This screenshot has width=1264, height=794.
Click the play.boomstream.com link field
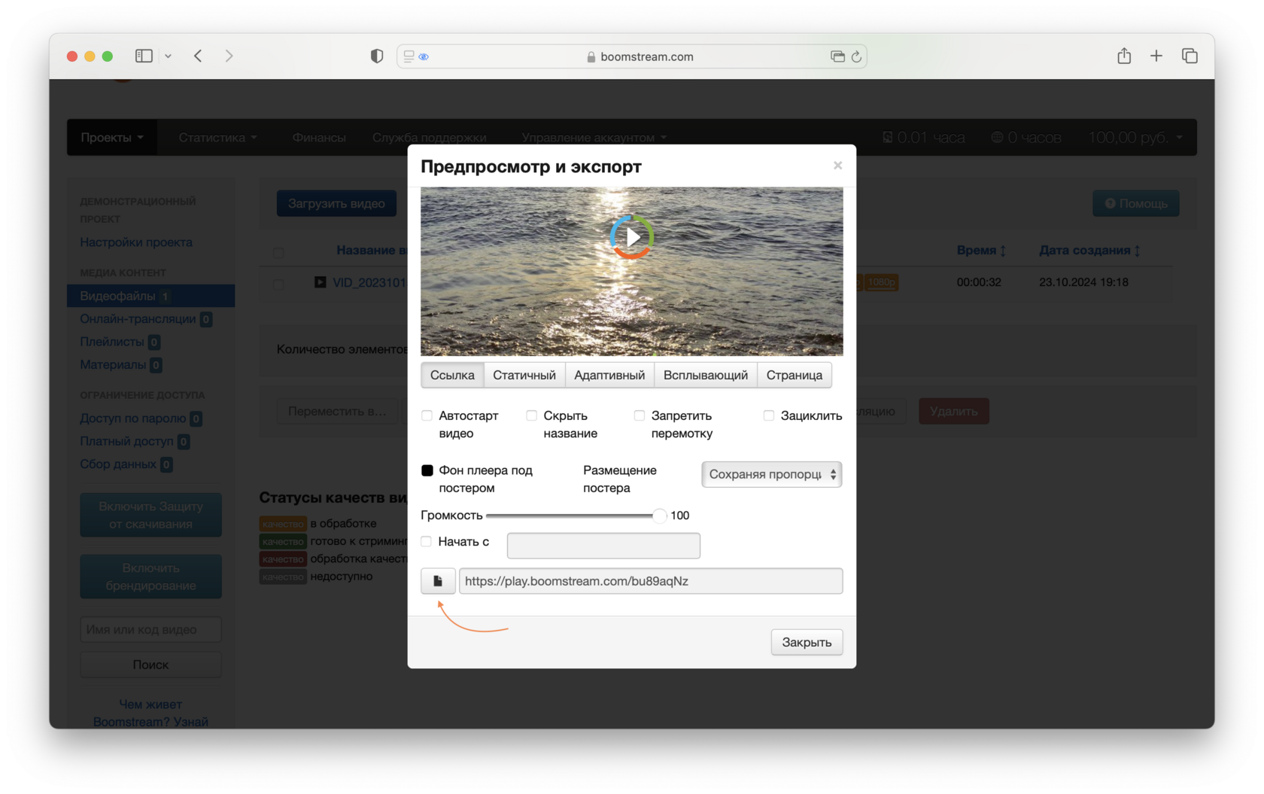(651, 581)
